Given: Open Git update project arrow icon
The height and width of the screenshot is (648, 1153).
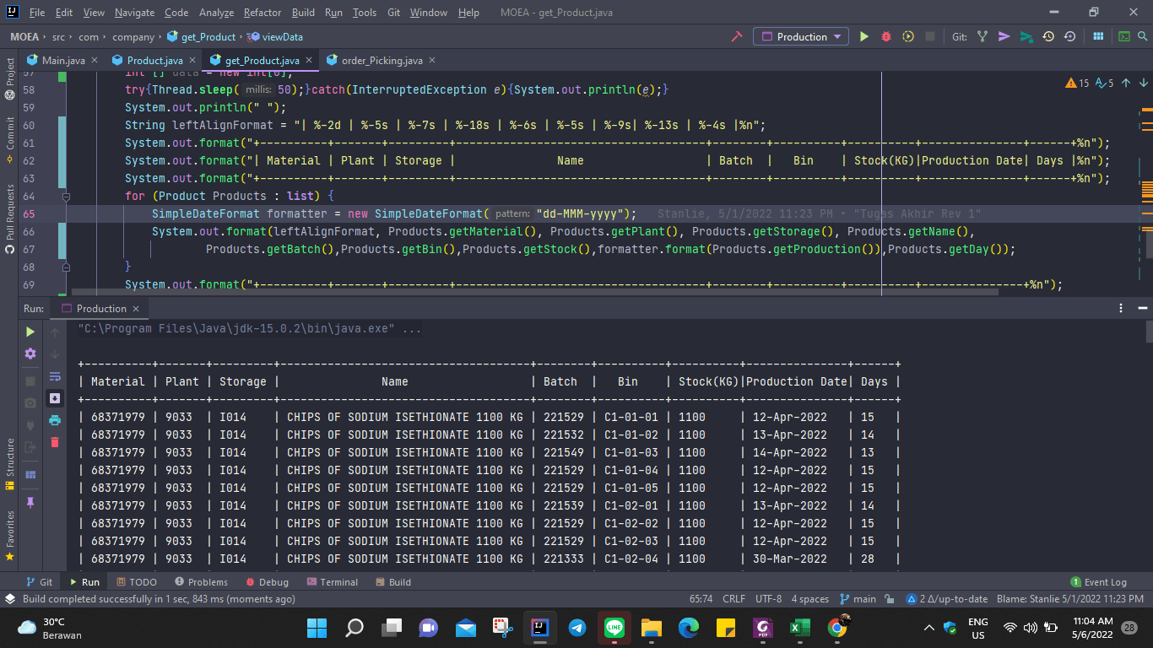Looking at the screenshot, I should click(x=982, y=36).
